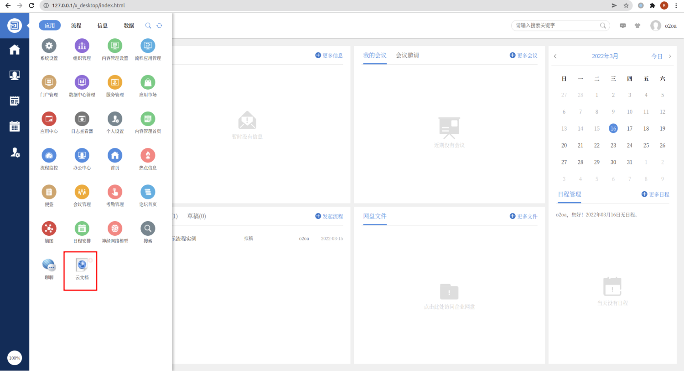The height and width of the screenshot is (371, 684).
Task: Refresh the application menu list
Action: [x=159, y=26]
